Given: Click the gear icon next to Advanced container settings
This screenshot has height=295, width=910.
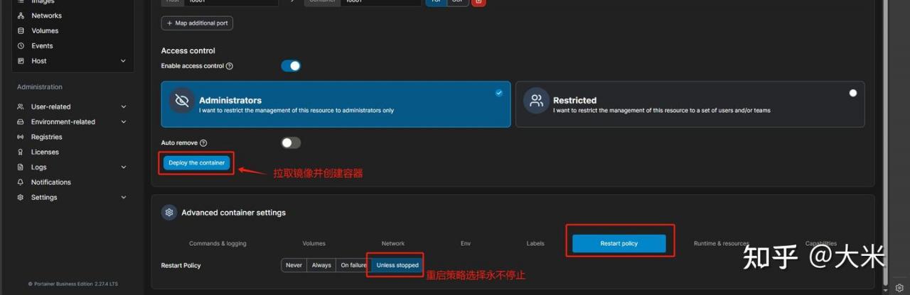Looking at the screenshot, I should [169, 212].
